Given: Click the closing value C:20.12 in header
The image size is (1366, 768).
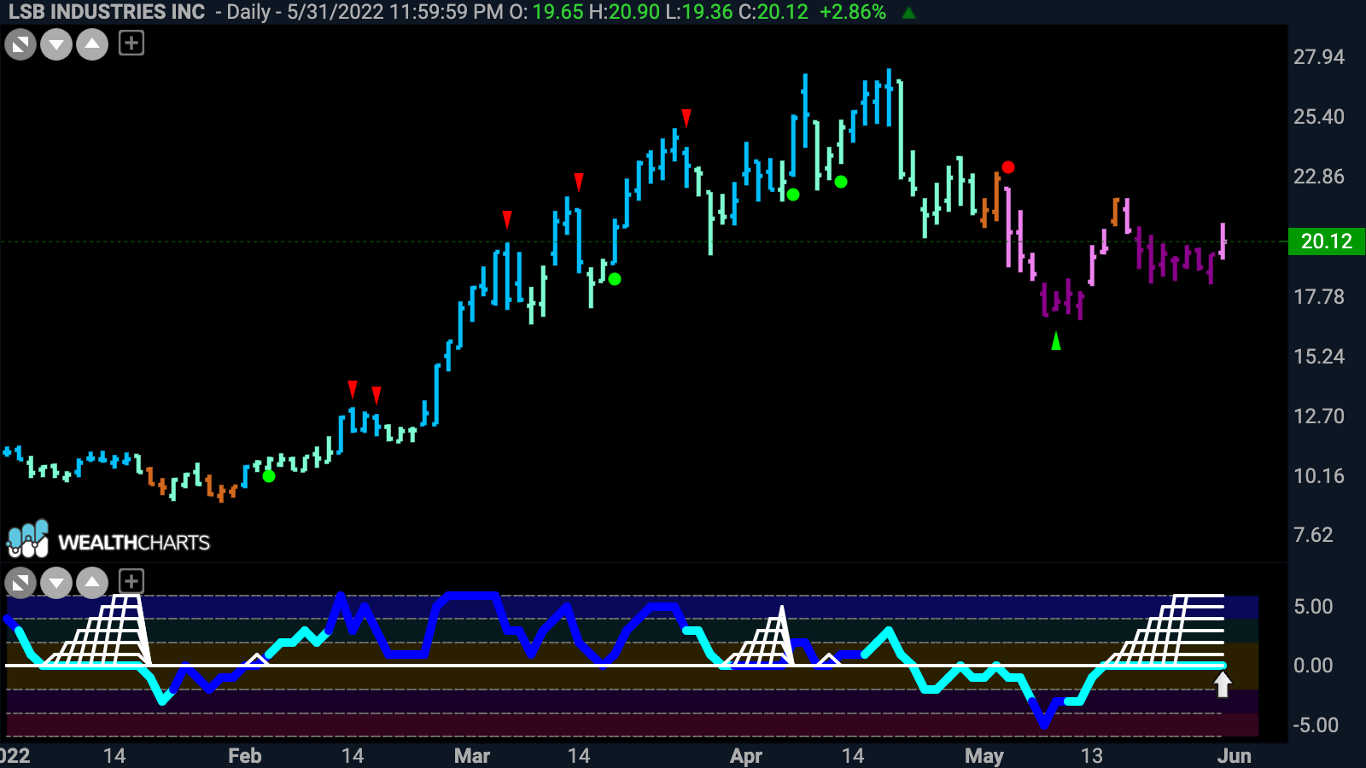Looking at the screenshot, I should pyautogui.click(x=772, y=12).
